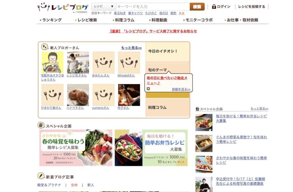The height and width of the screenshot is (192, 293).
Task: Click the orange 検索 search button
Action: point(197,7)
